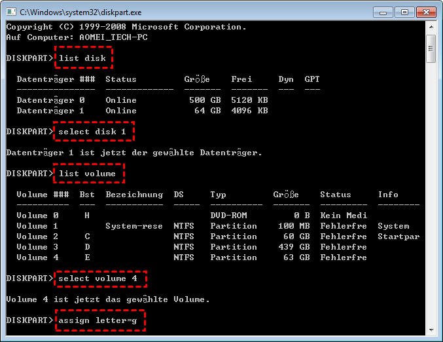Click 'AOMEI_TECH-PC' computer name
Viewport: 443px width, 342px height.
tap(114, 37)
